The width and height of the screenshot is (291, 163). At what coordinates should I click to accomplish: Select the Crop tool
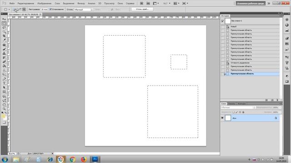tap(4, 36)
